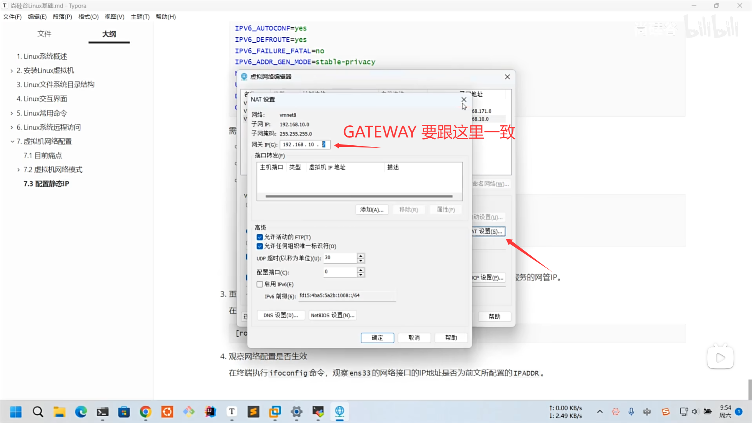
Task: Open DNS 设置(D) dialog
Action: (x=280, y=315)
